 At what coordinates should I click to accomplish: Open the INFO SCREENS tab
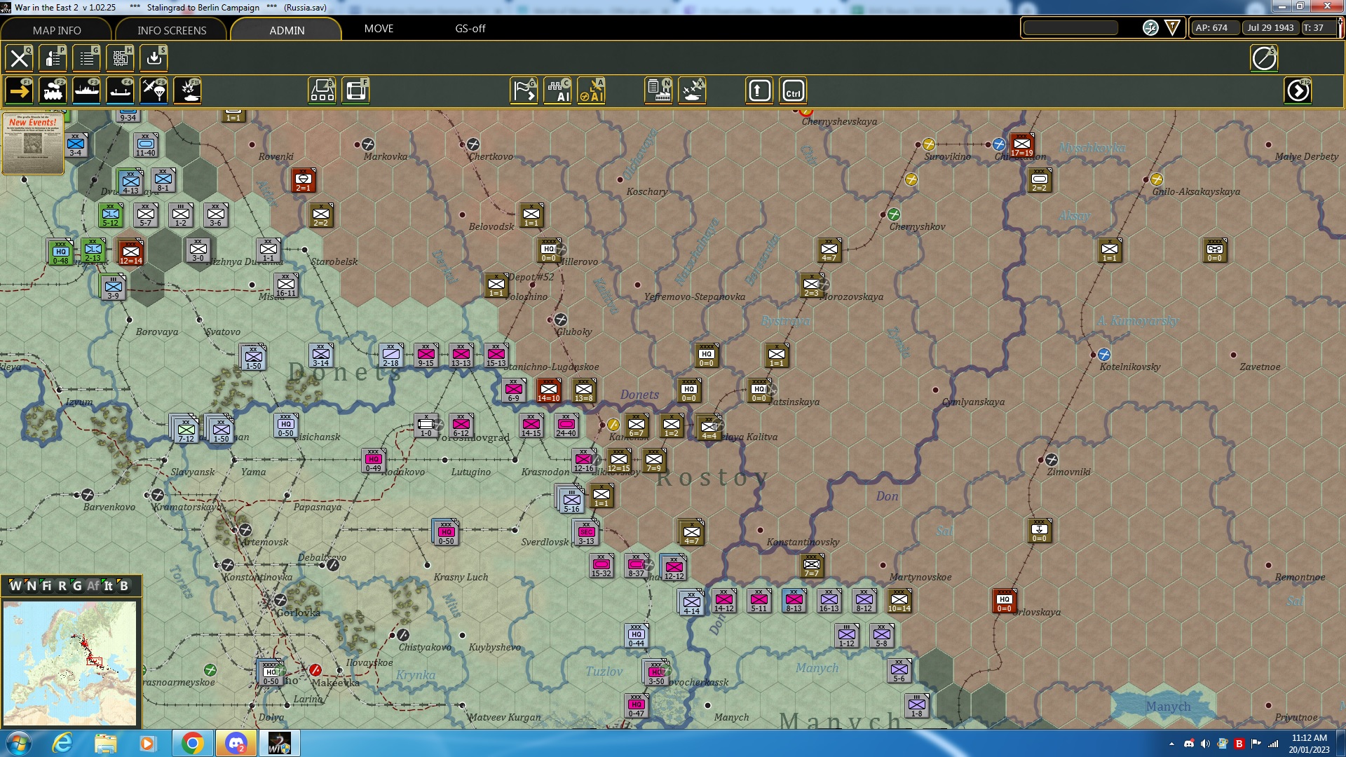click(x=170, y=30)
